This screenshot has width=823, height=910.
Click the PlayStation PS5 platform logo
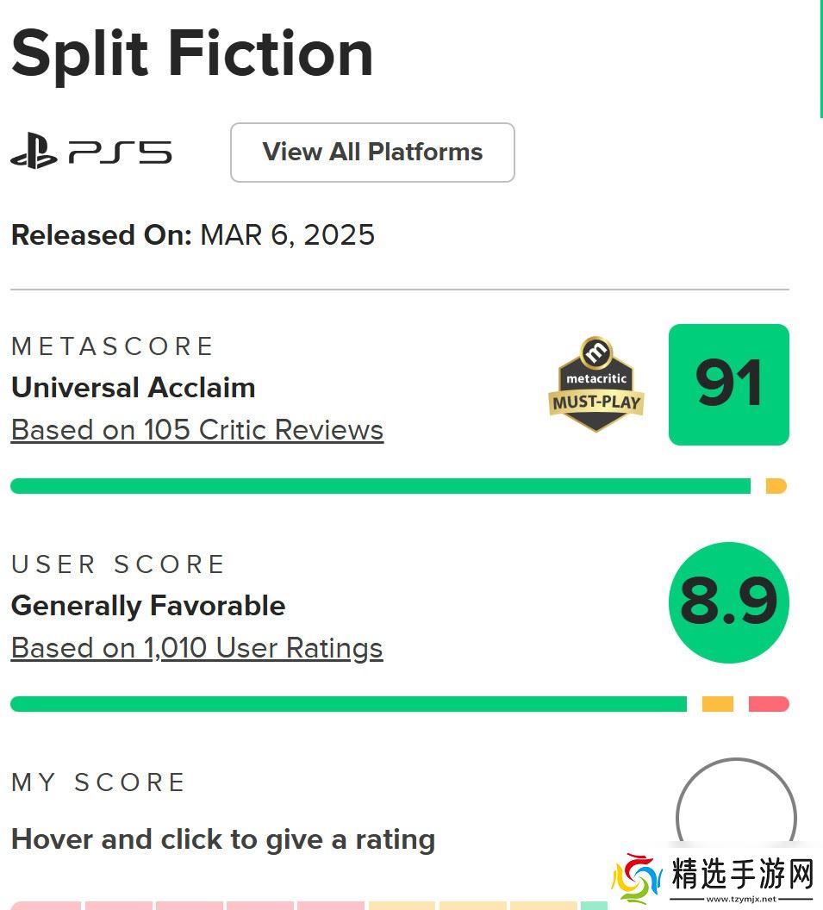click(x=90, y=153)
